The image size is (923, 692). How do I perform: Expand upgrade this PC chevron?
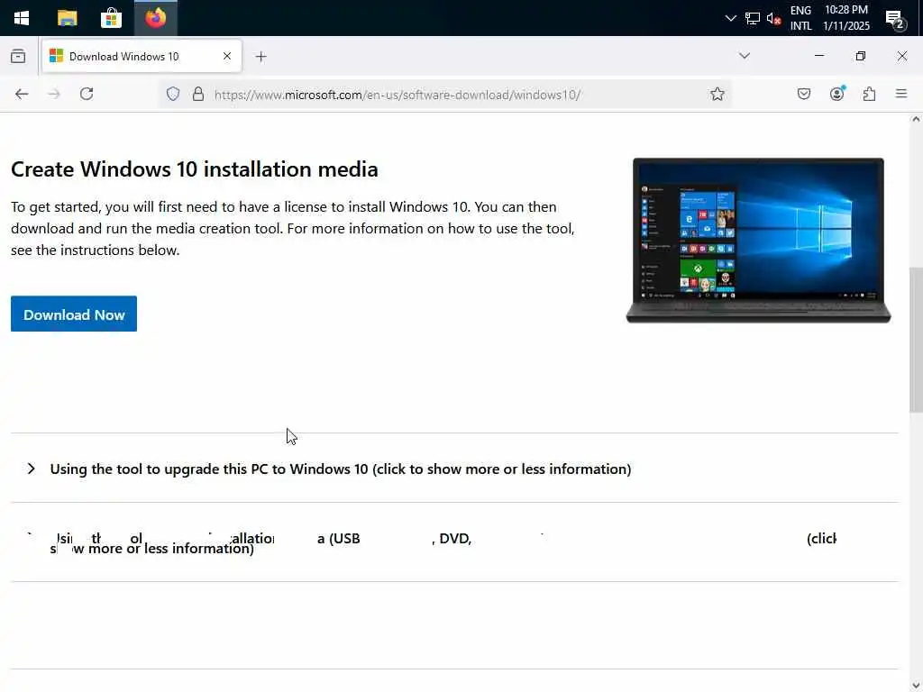32,469
